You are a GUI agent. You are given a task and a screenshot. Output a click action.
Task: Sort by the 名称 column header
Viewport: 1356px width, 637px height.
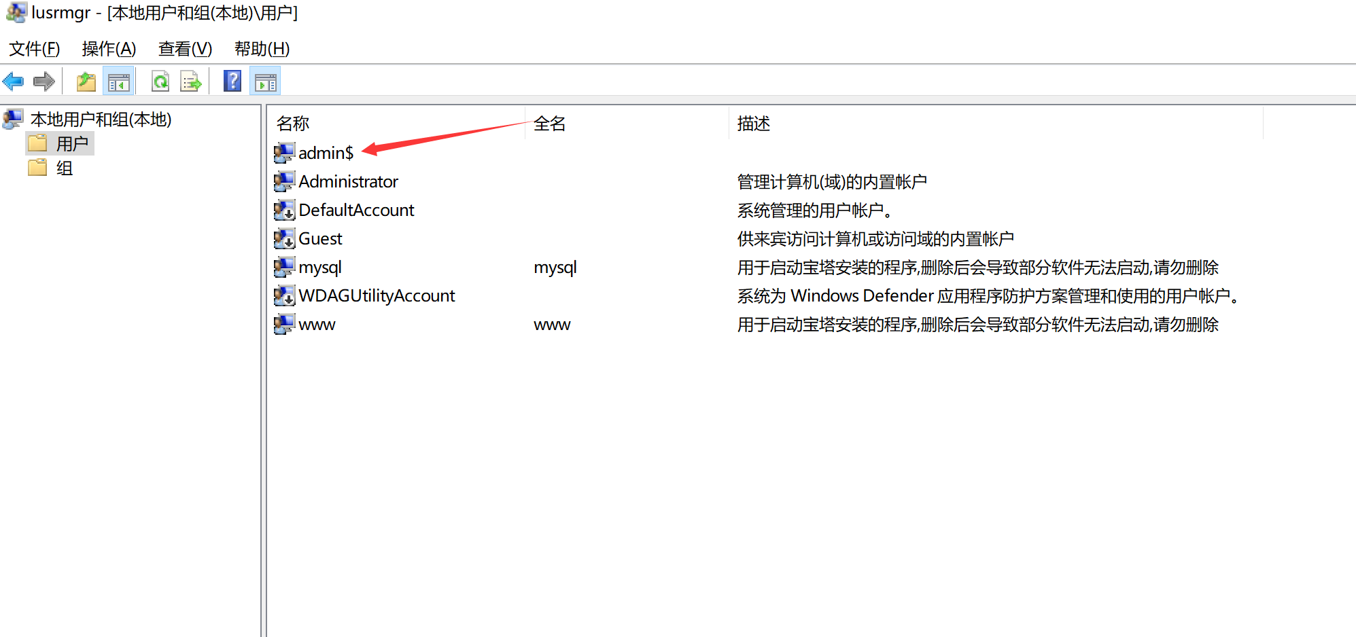pos(293,124)
